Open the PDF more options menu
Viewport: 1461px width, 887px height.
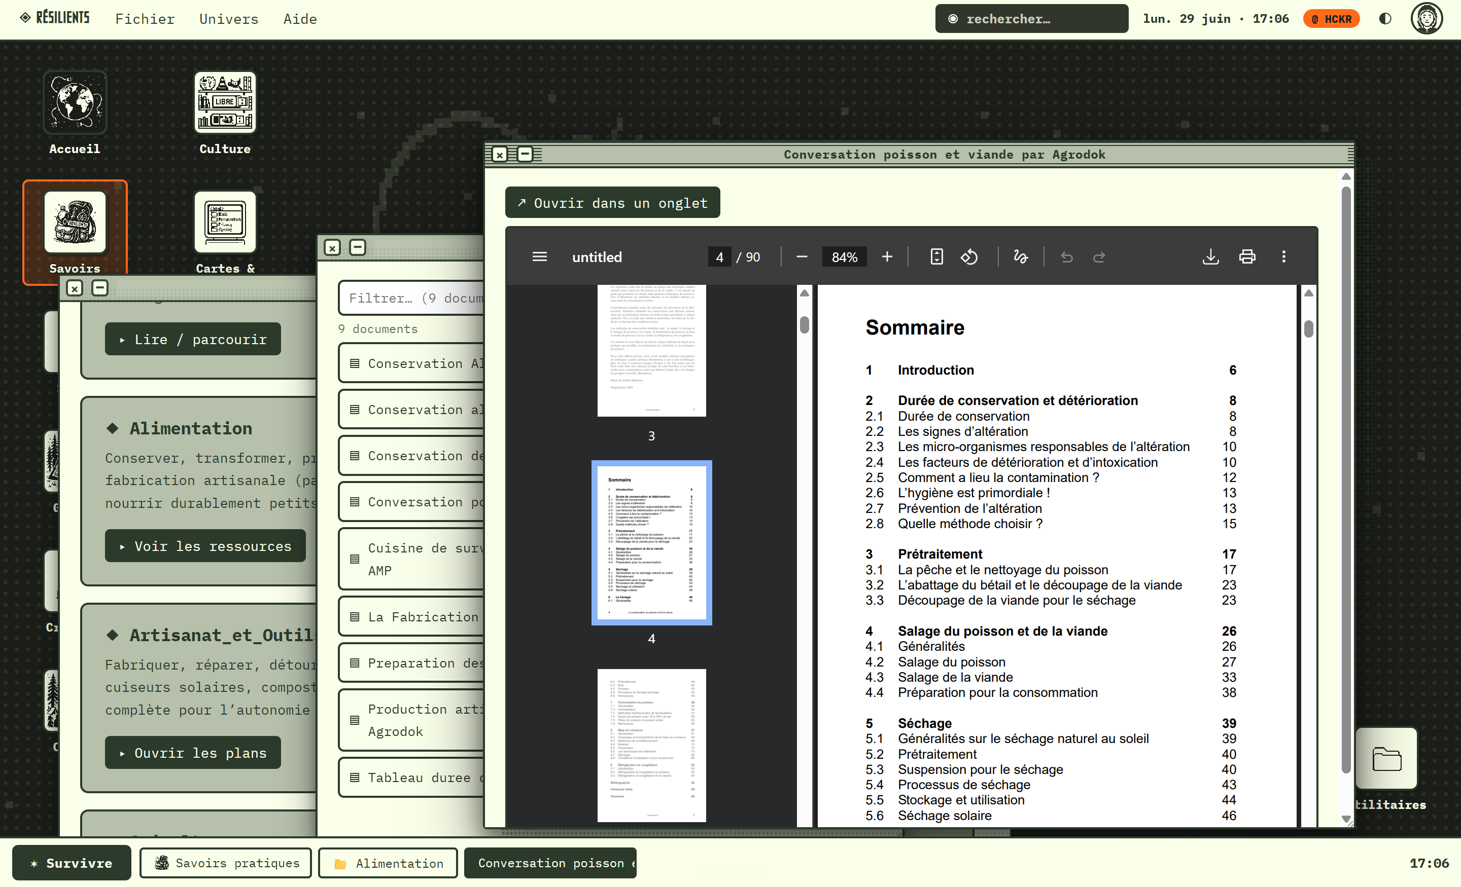point(1283,256)
